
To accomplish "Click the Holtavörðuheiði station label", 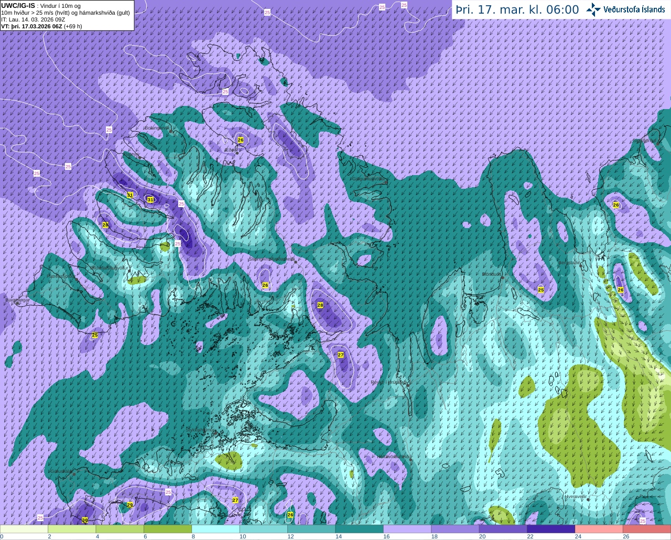I will tap(393, 456).
